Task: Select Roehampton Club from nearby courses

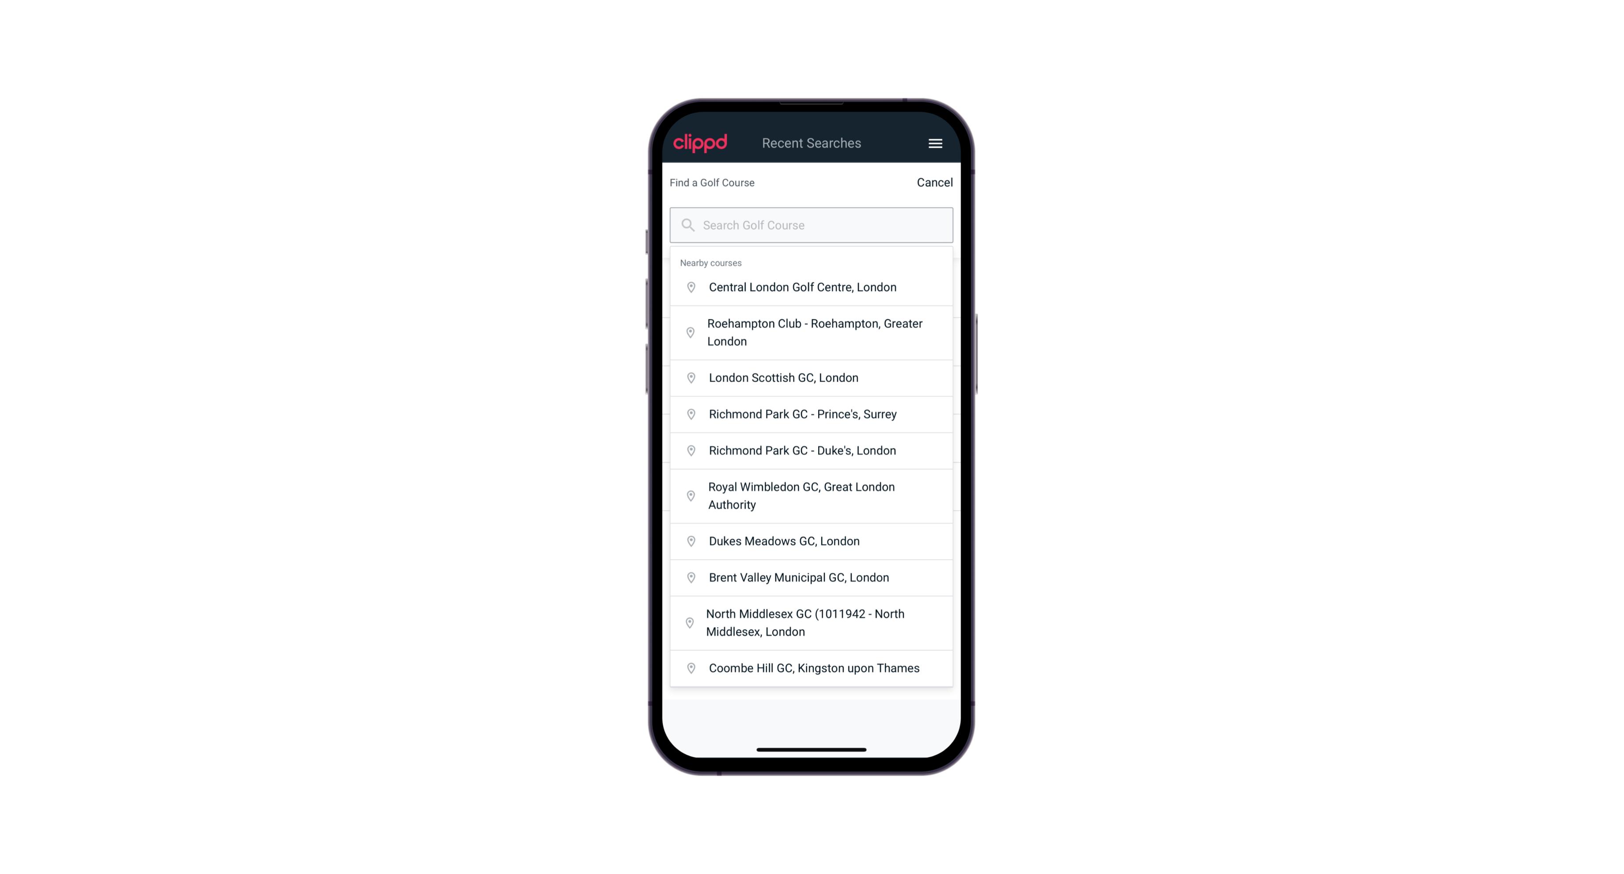Action: pos(812,333)
